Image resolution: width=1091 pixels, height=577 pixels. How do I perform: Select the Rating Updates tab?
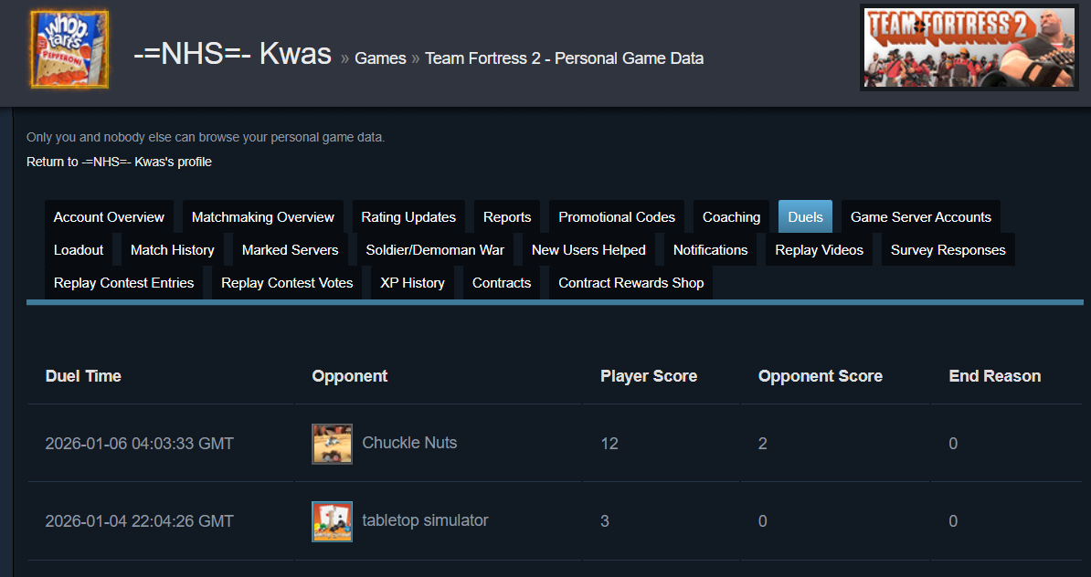pos(408,217)
